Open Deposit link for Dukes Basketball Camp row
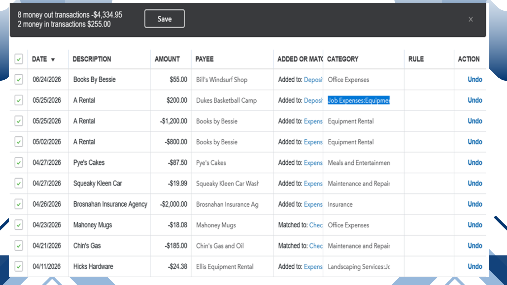Viewport: 507px width, 285px height. pos(313,101)
